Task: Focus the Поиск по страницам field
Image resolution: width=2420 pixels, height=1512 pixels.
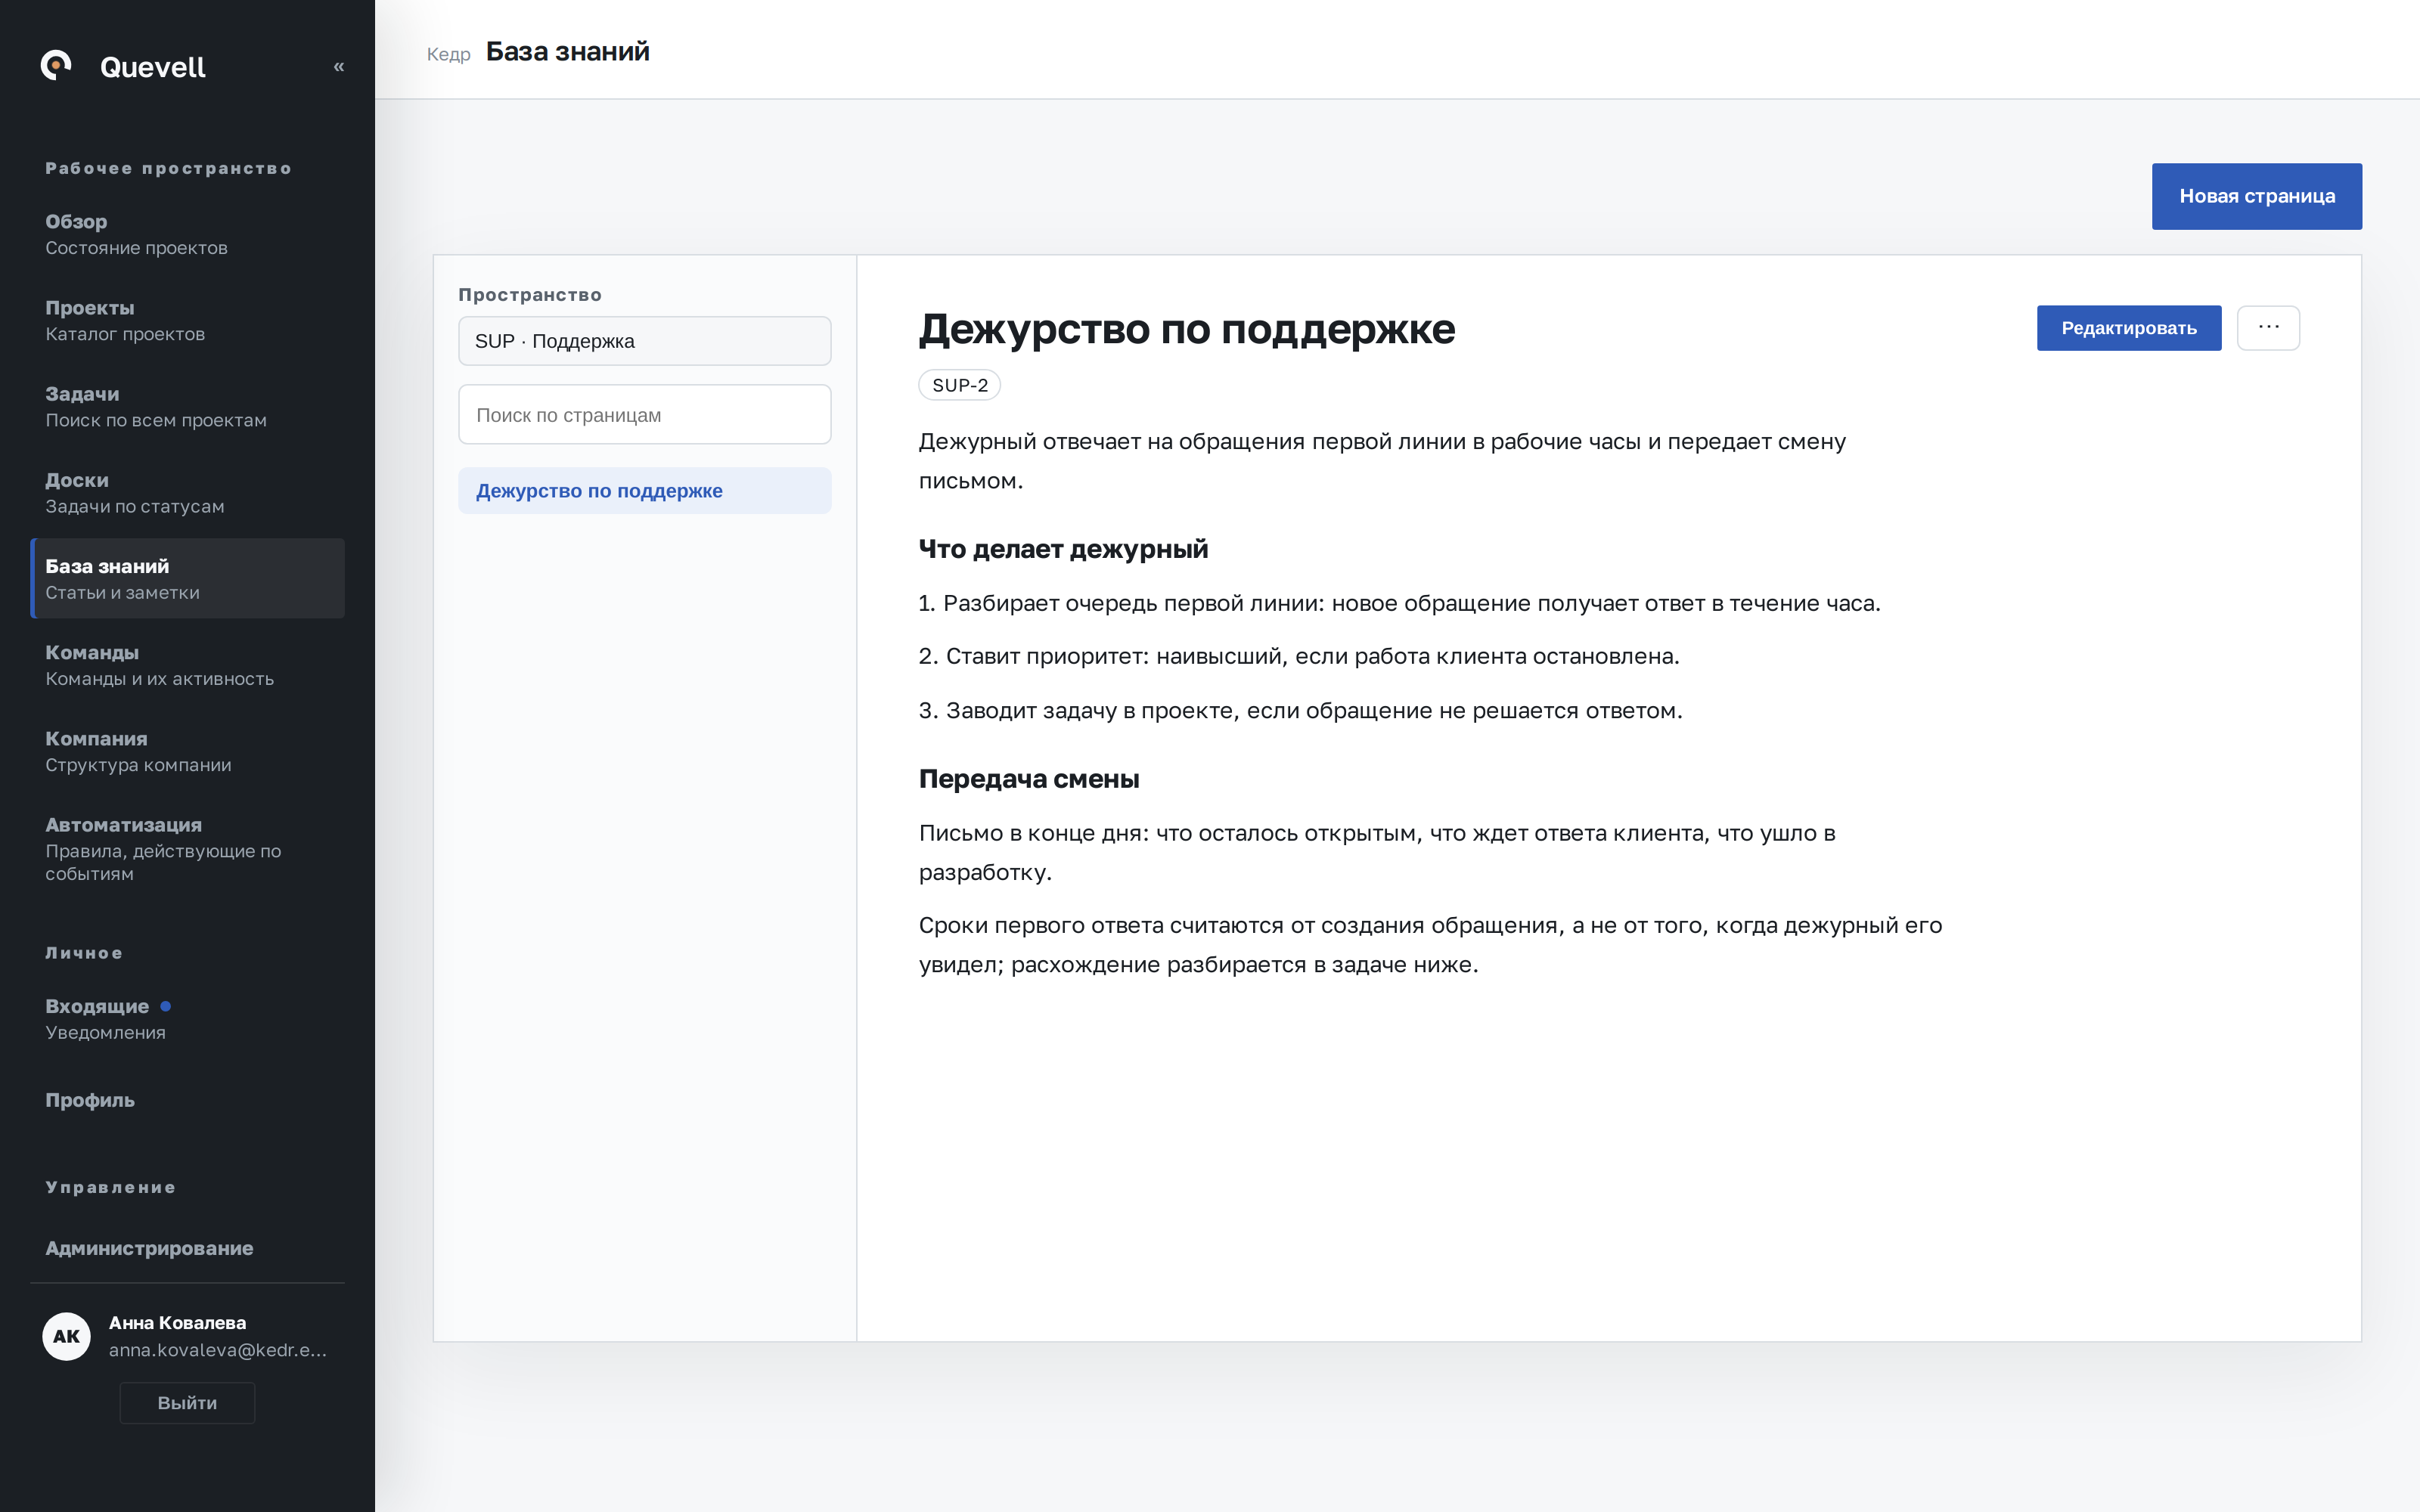Action: pos(644,414)
